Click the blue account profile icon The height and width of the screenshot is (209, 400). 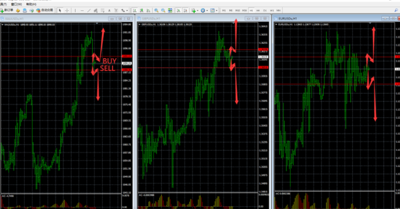25,10
